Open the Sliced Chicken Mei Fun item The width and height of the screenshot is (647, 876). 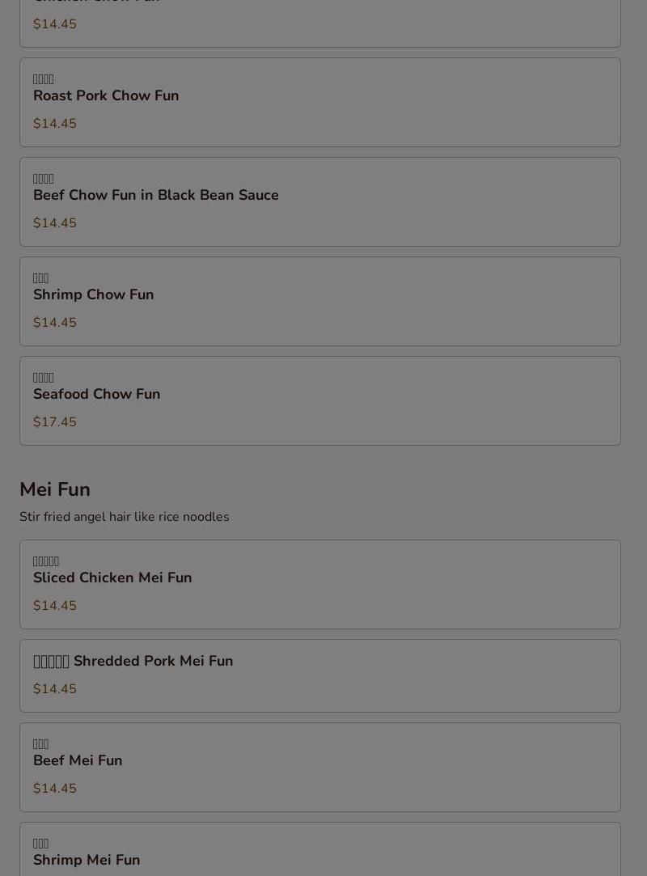(x=320, y=584)
